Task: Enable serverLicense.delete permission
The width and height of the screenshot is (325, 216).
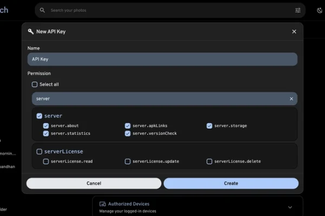Action: point(210,161)
